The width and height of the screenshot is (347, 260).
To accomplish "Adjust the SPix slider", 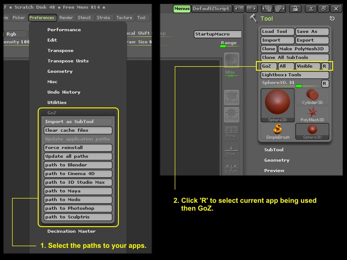I will 232,74.
